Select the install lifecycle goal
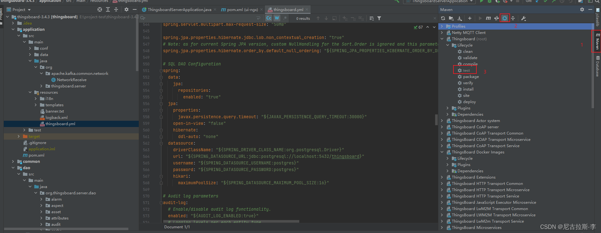The image size is (601, 233). pyautogui.click(x=465, y=89)
